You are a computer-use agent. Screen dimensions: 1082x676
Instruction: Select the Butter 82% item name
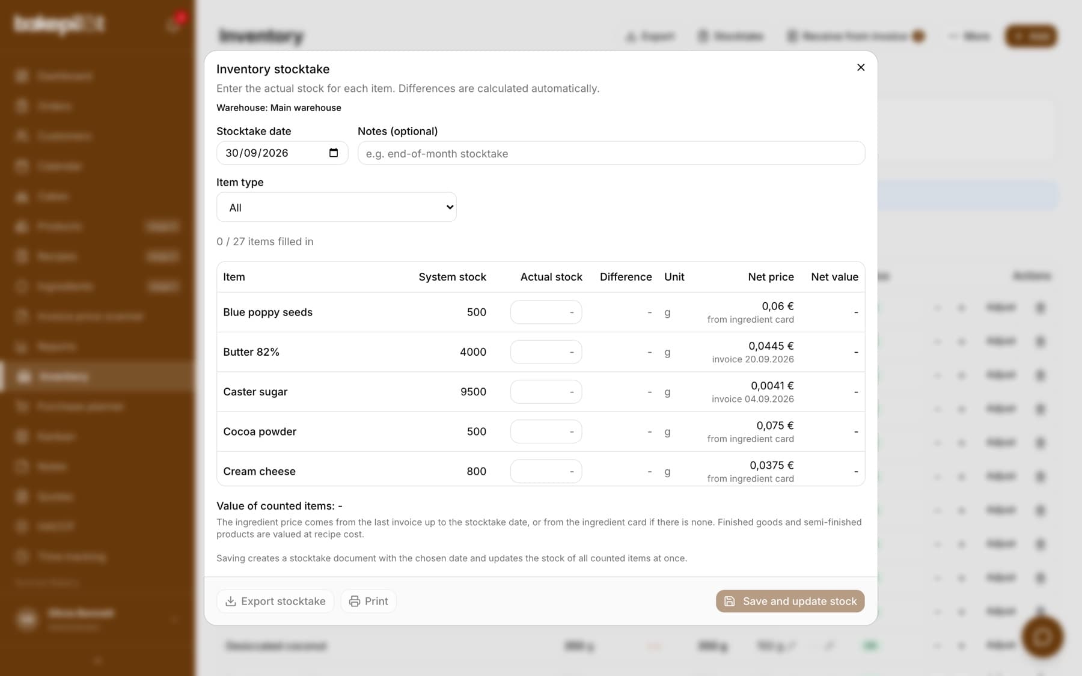(251, 352)
